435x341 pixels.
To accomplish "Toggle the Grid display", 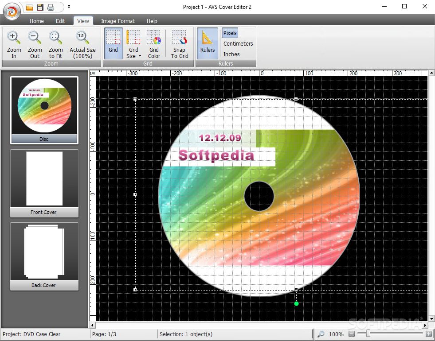I will (113, 43).
